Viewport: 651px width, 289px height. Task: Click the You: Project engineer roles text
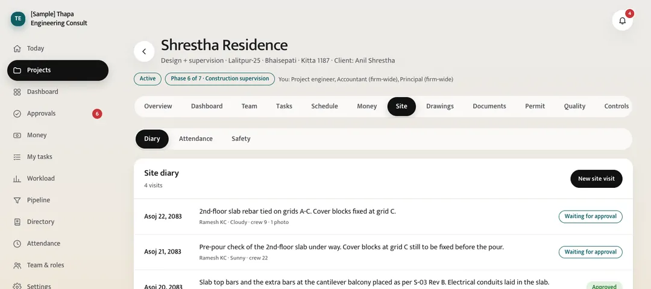tap(366, 79)
